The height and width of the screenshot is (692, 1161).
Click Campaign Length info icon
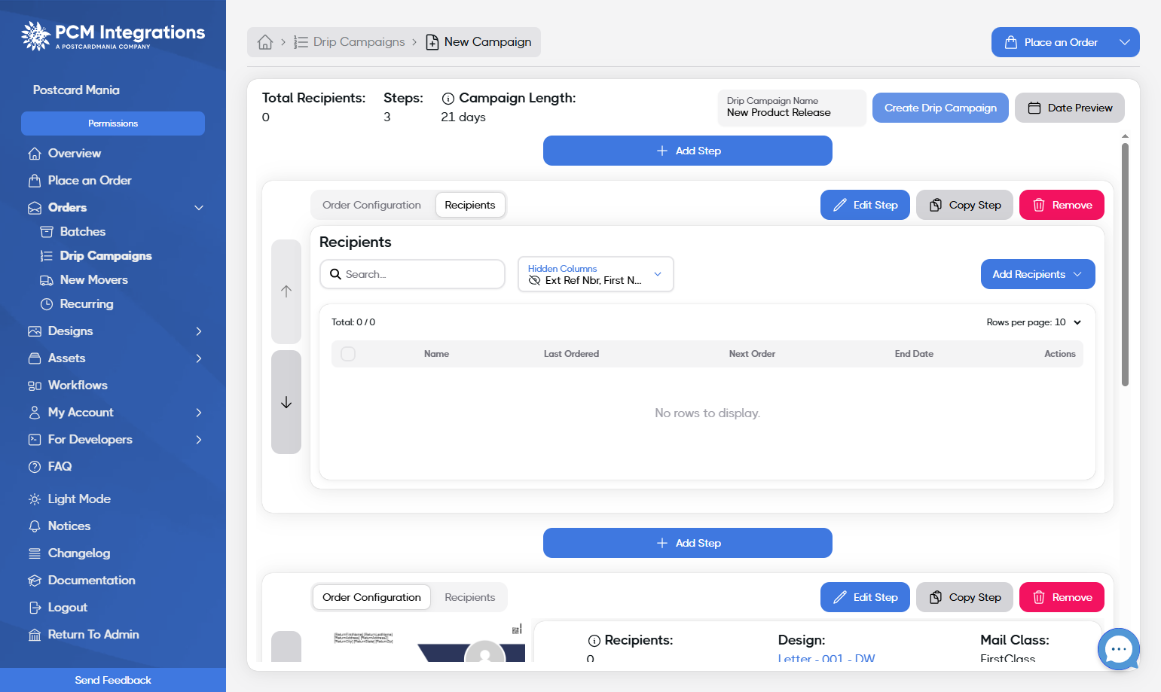448,99
